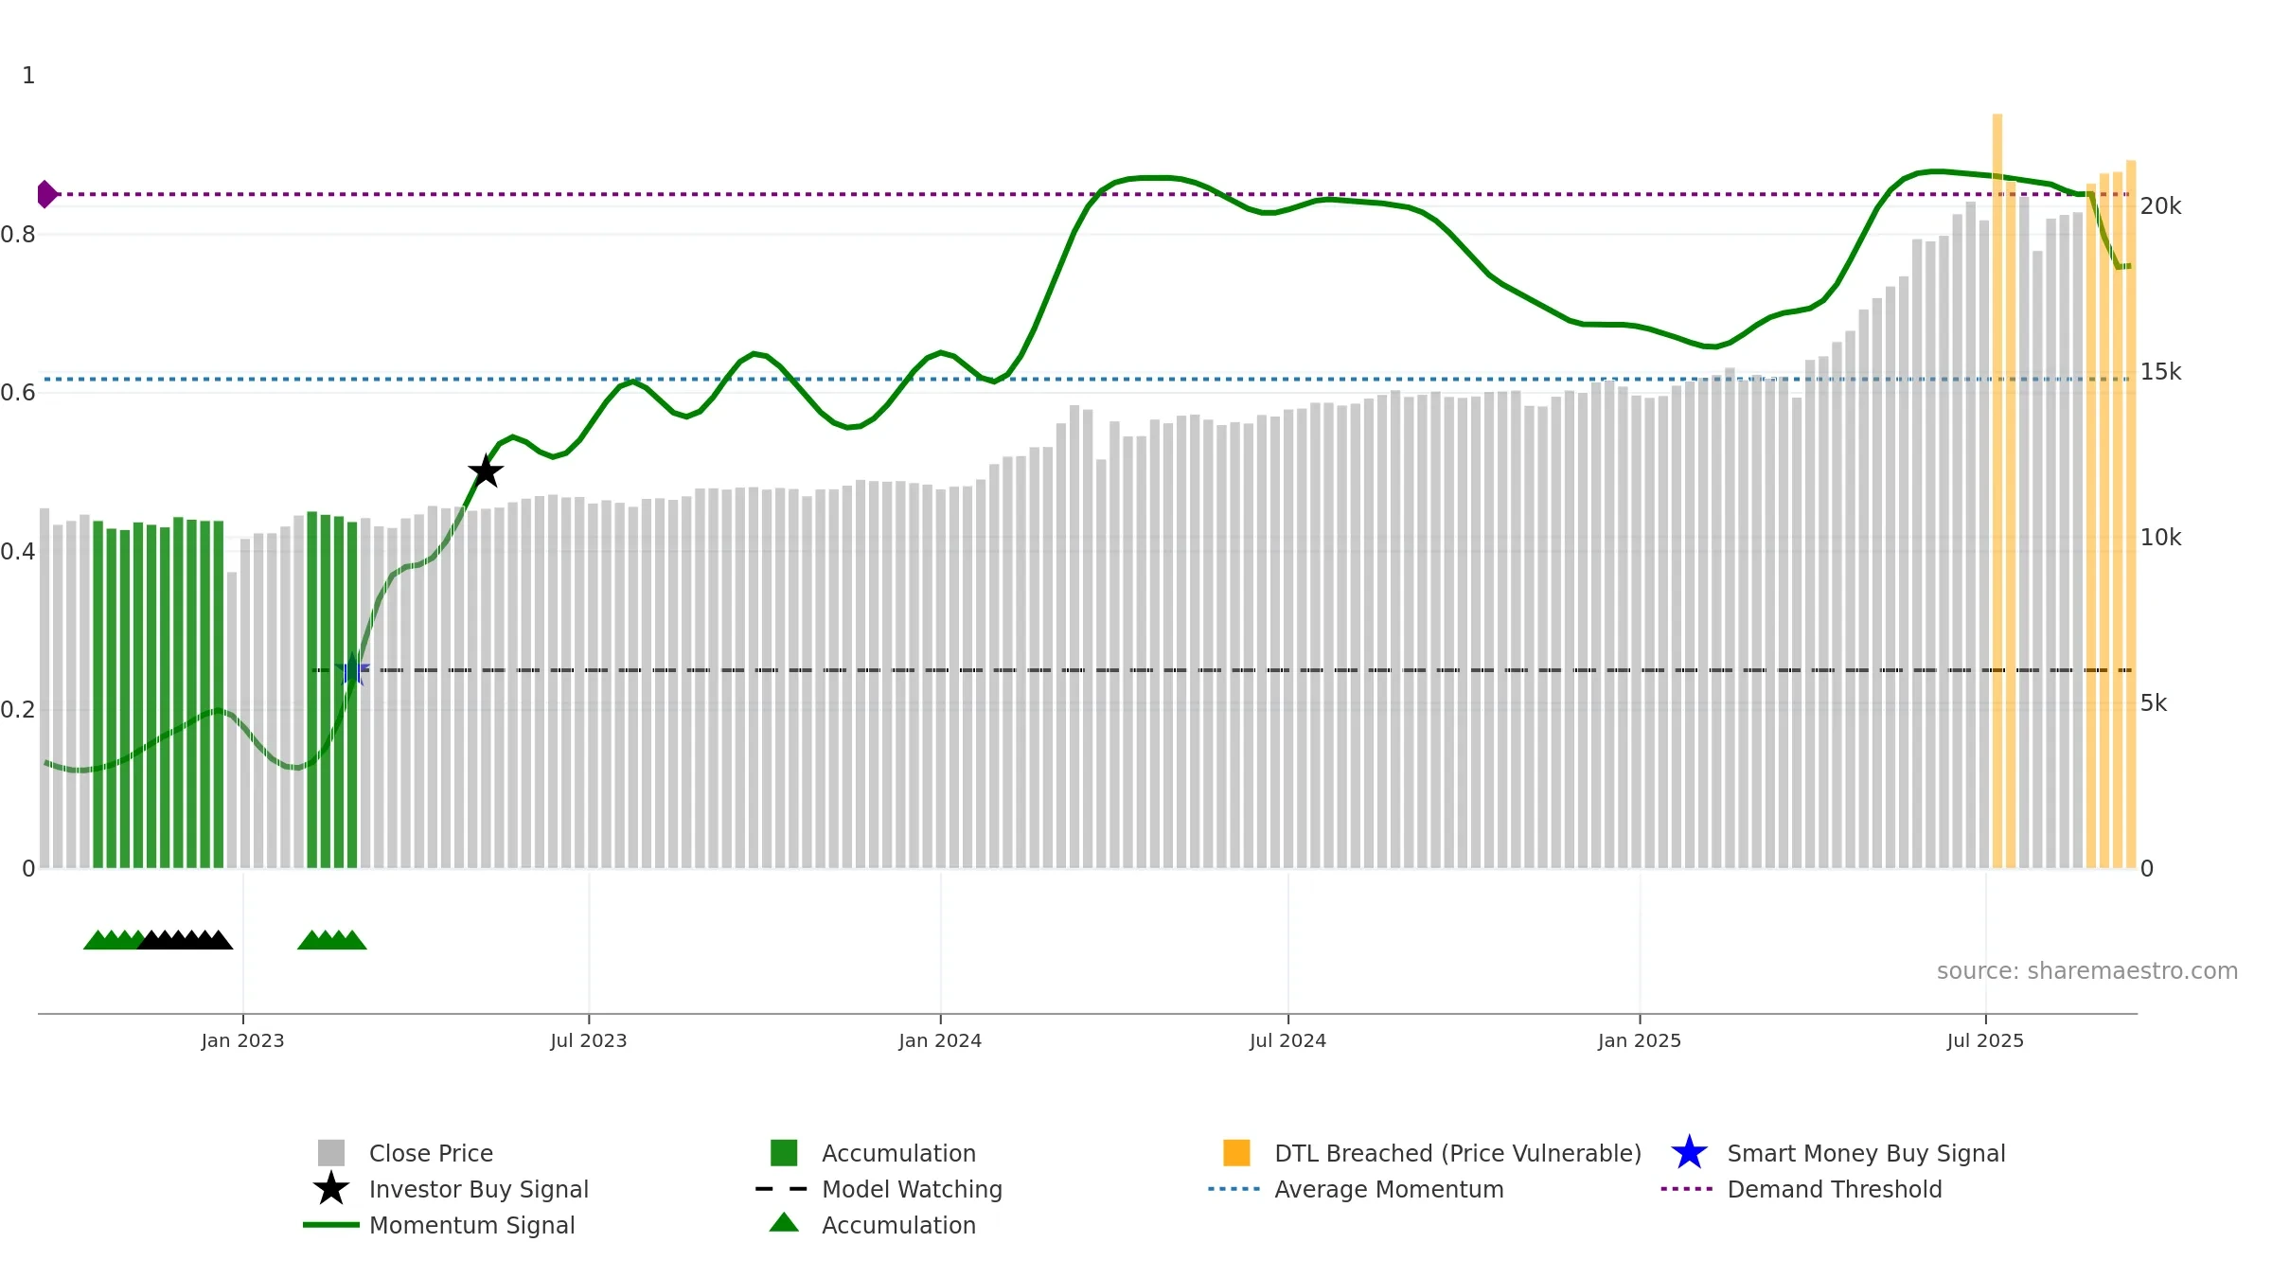The height and width of the screenshot is (1278, 2272).
Task: Open the sharemaestro.com source link
Action: tap(2087, 970)
